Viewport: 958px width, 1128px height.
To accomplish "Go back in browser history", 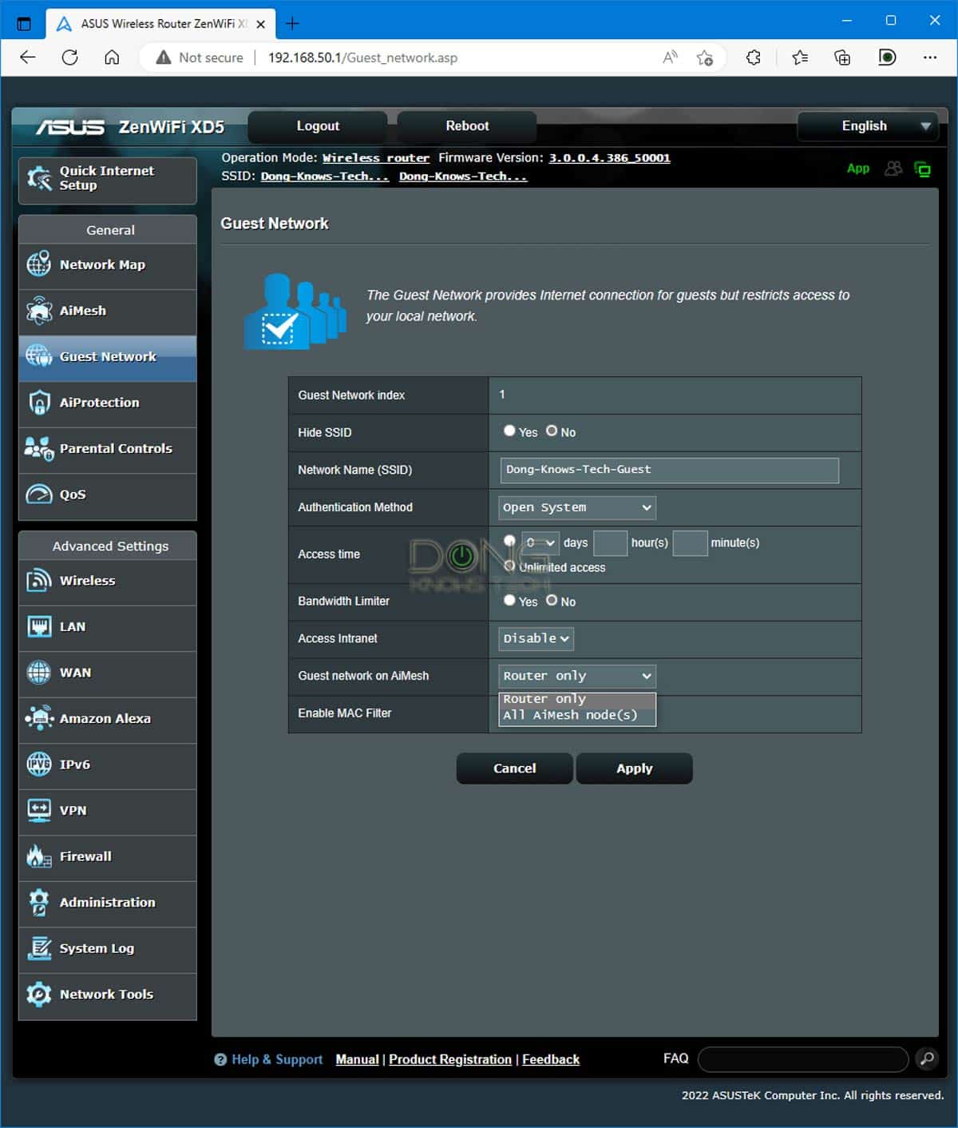I will point(28,58).
